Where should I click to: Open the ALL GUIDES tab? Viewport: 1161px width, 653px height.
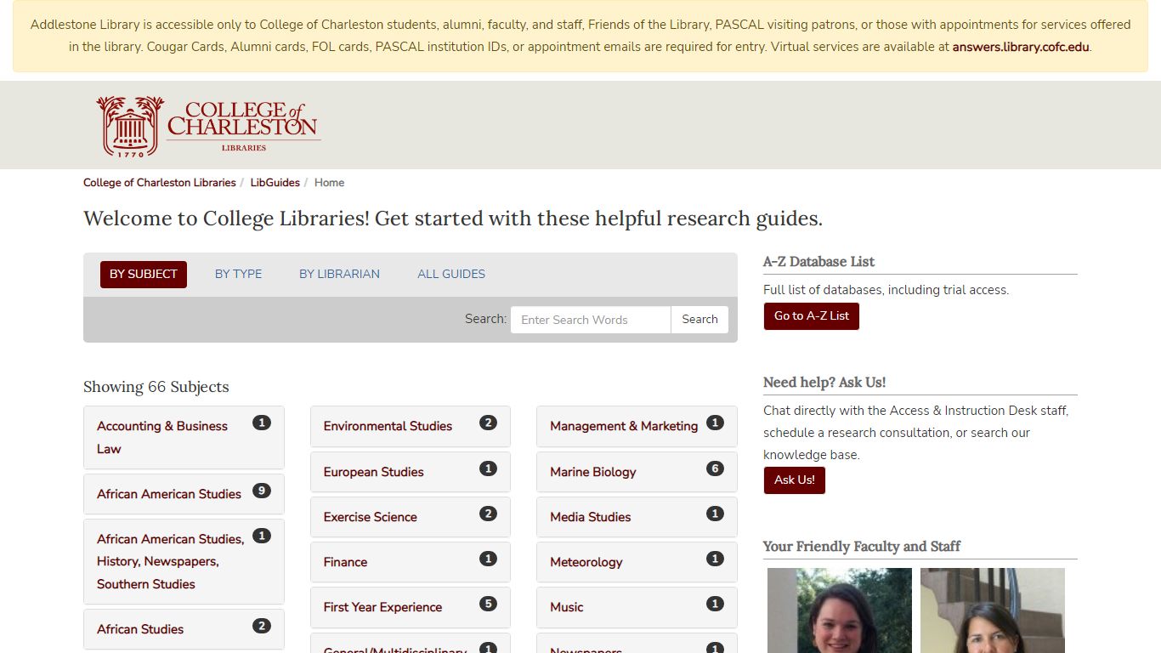tap(451, 274)
